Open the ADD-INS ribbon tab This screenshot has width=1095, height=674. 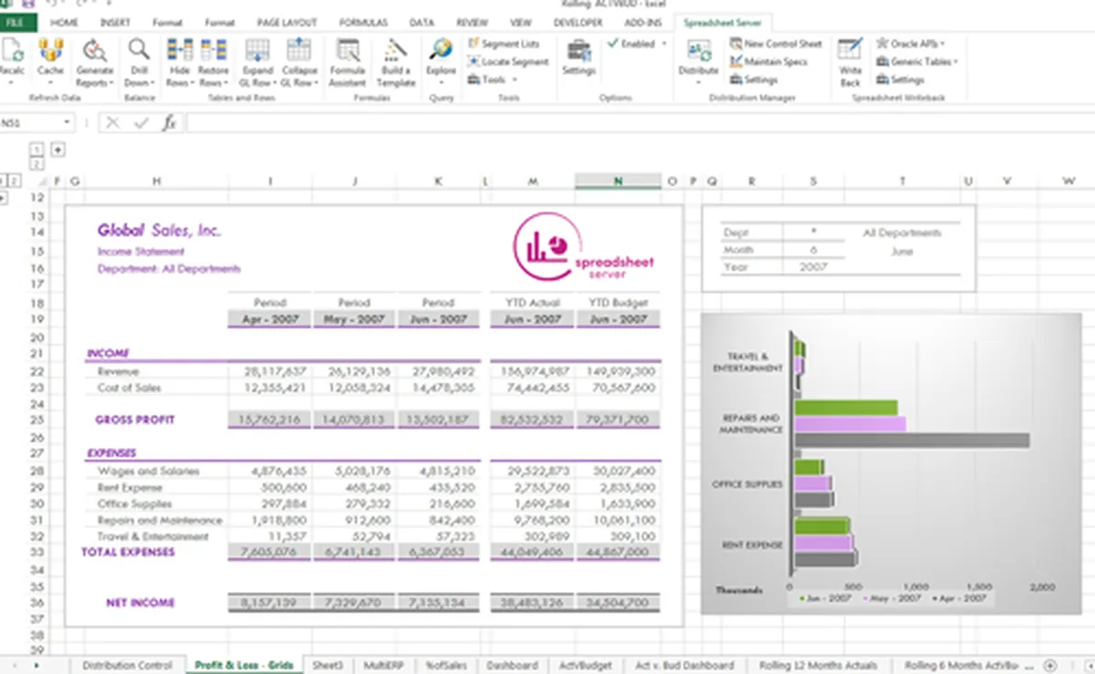643,23
